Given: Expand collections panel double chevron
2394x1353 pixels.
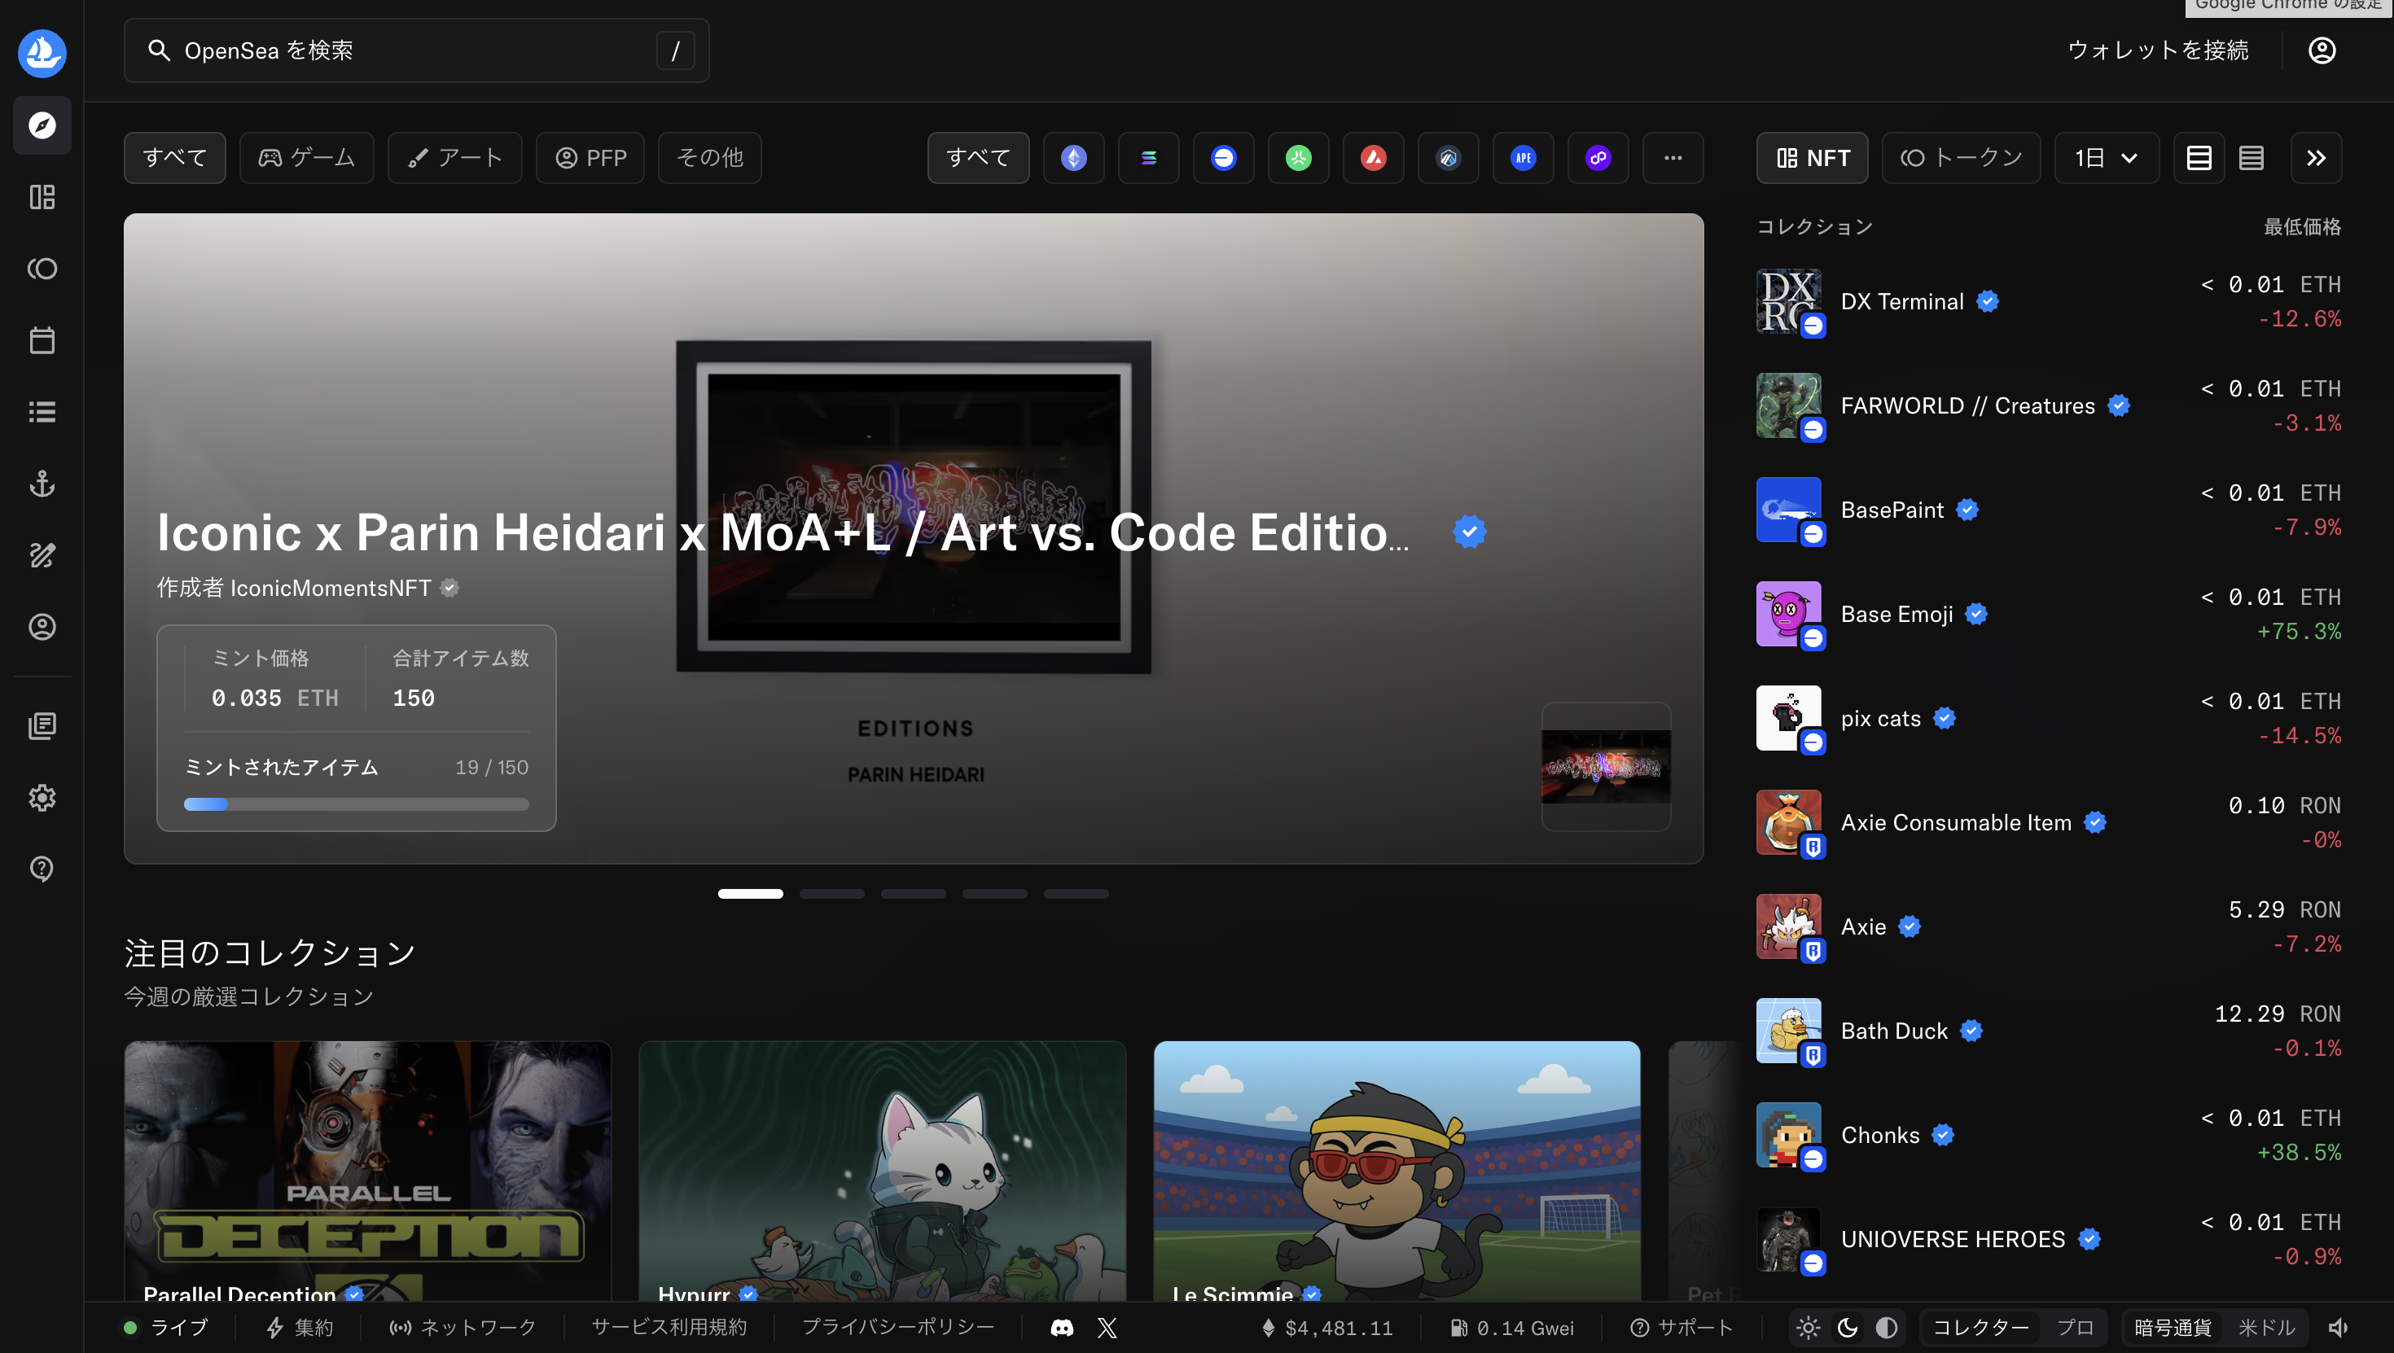Looking at the screenshot, I should click(2316, 158).
